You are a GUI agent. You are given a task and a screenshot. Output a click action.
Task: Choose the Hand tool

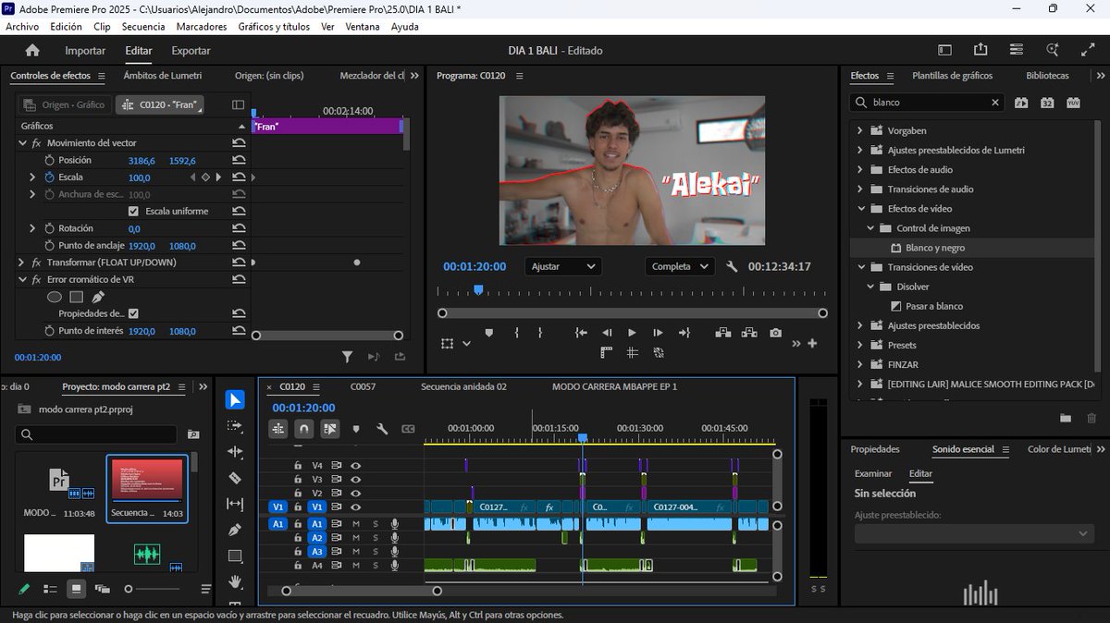[x=235, y=581]
